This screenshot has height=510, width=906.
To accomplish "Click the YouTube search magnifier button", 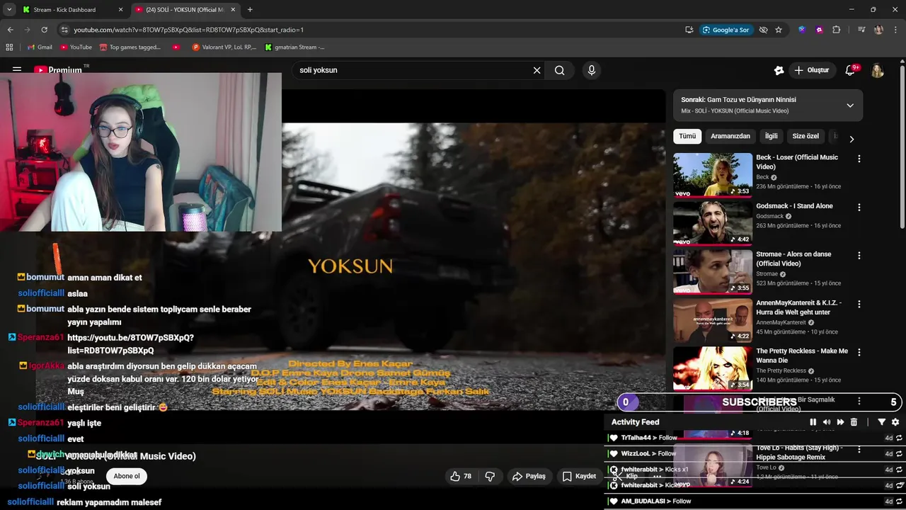I will tap(560, 70).
